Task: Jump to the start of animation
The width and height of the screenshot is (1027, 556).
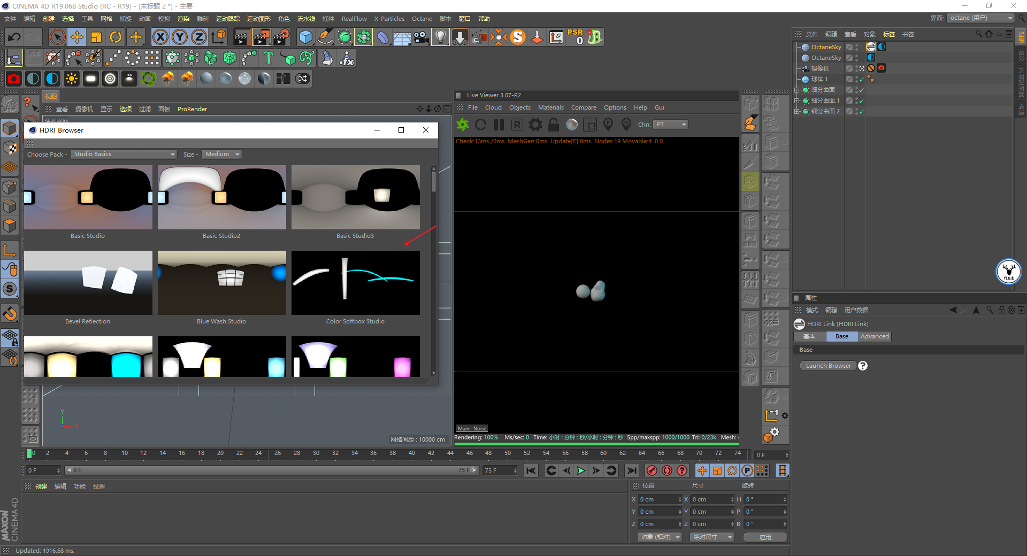Action: pos(531,470)
